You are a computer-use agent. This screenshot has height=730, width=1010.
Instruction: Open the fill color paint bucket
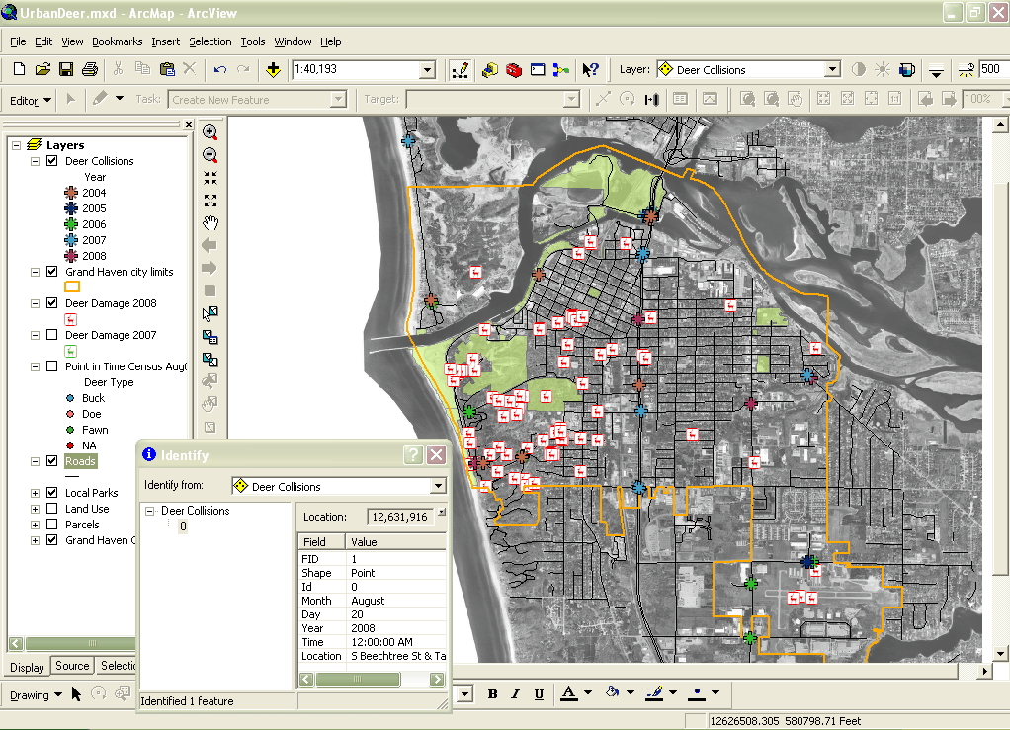(613, 692)
